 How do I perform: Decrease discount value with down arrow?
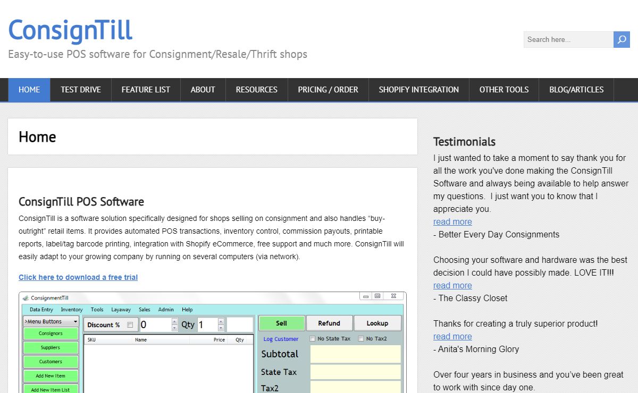[x=175, y=328]
